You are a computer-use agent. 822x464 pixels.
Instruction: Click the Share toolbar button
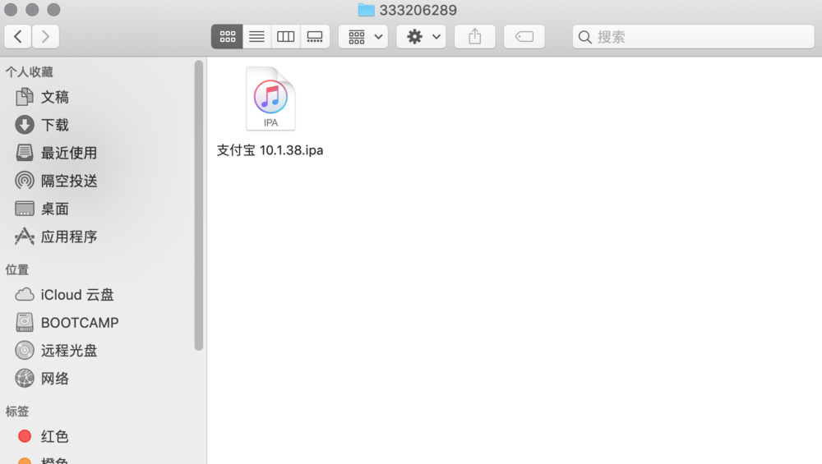coord(475,37)
